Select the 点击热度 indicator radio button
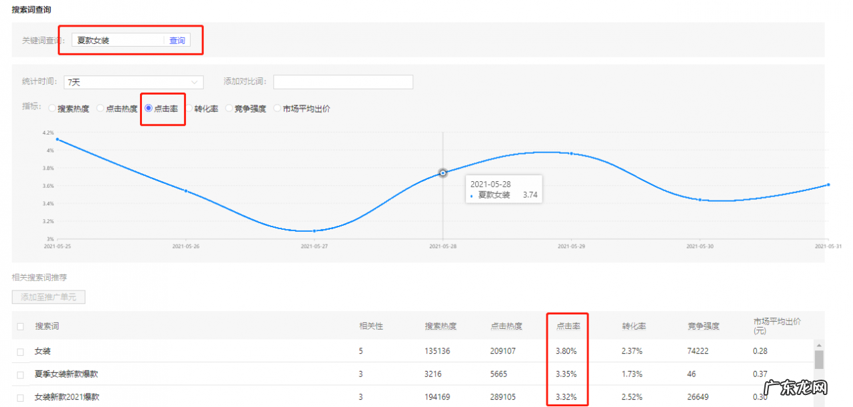 tap(100, 108)
